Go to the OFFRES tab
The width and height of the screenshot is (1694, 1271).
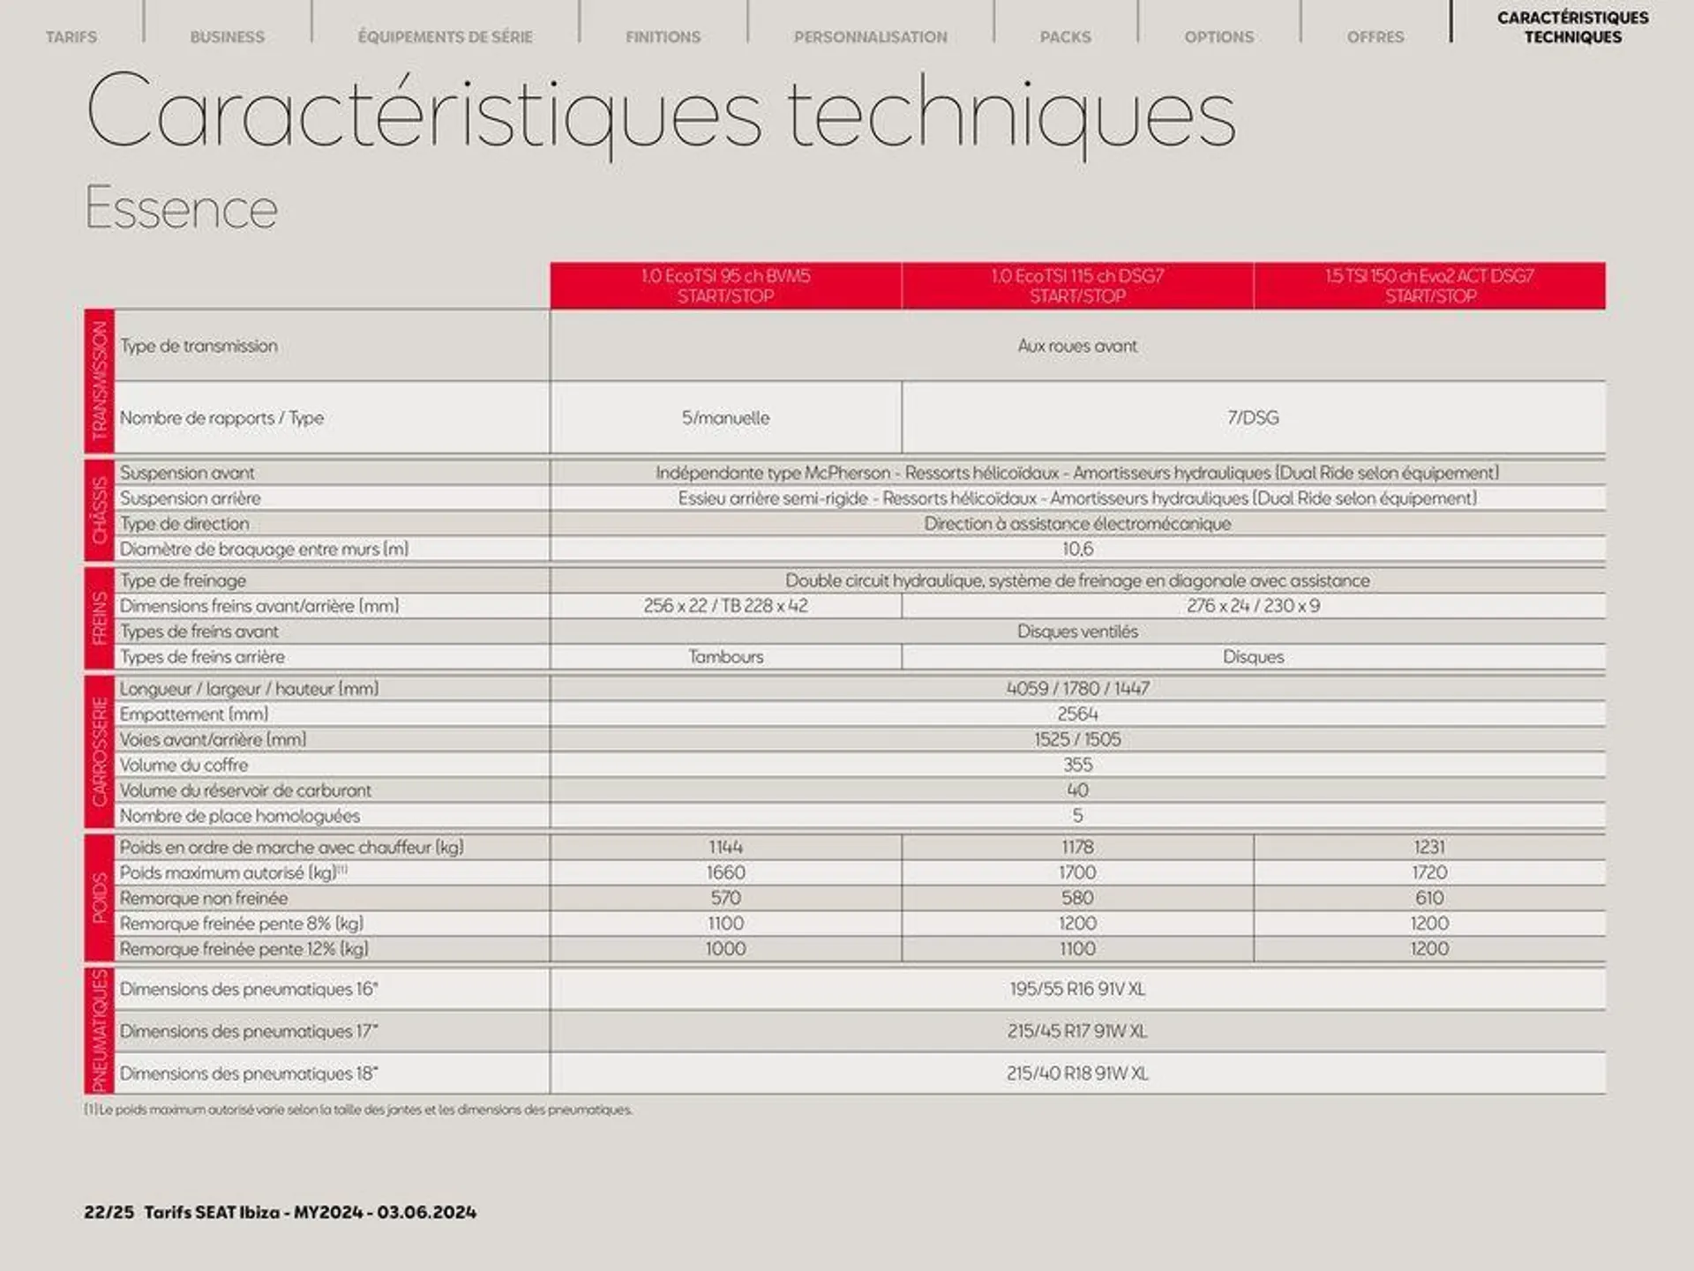(x=1375, y=37)
